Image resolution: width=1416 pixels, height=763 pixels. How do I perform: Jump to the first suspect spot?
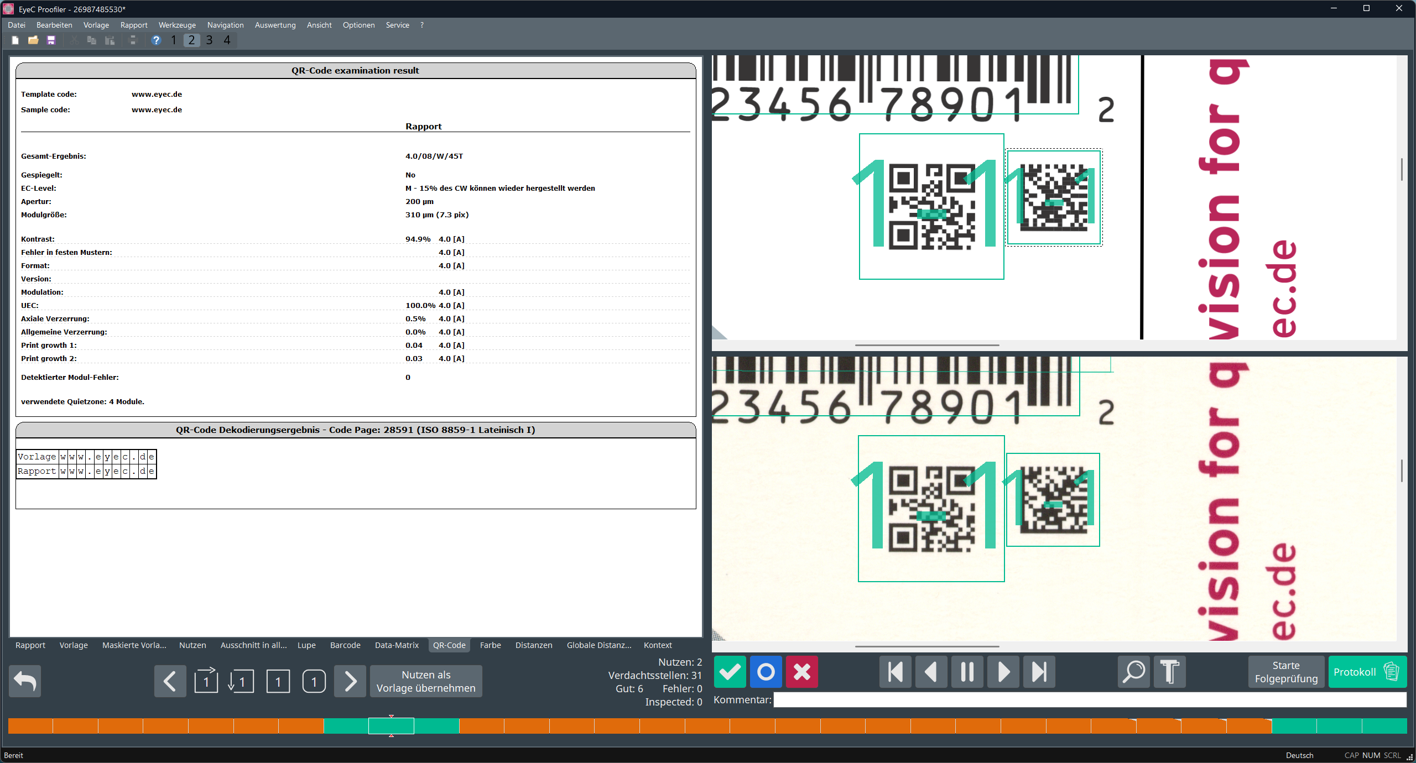(896, 672)
